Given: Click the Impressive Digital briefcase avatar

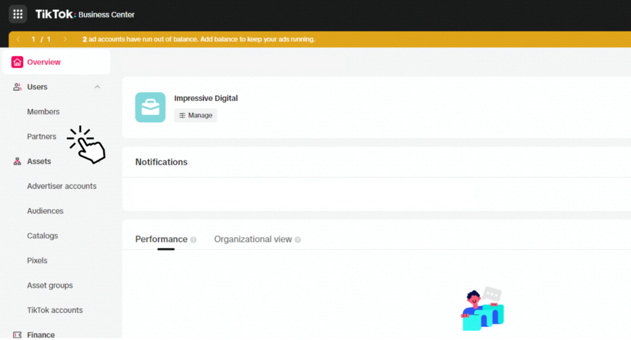Looking at the screenshot, I should (x=150, y=108).
